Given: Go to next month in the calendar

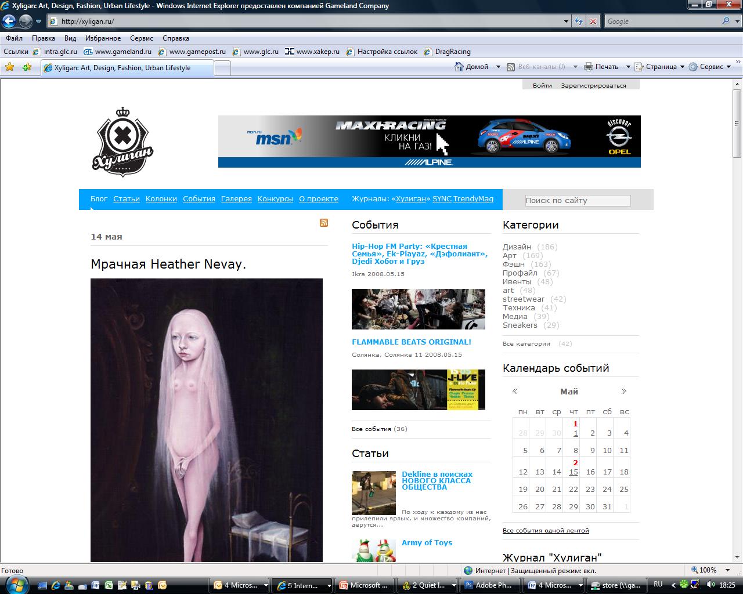Looking at the screenshot, I should [624, 391].
